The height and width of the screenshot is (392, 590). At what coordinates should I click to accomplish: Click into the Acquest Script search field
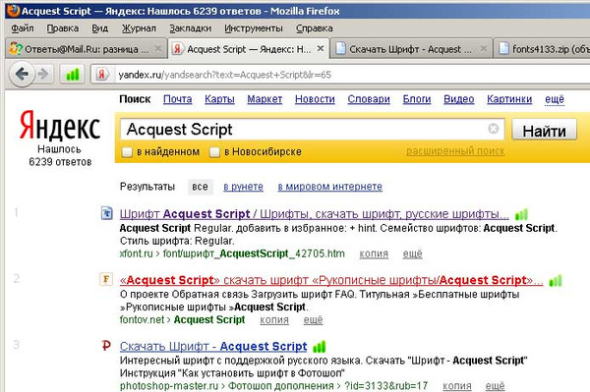click(x=305, y=130)
